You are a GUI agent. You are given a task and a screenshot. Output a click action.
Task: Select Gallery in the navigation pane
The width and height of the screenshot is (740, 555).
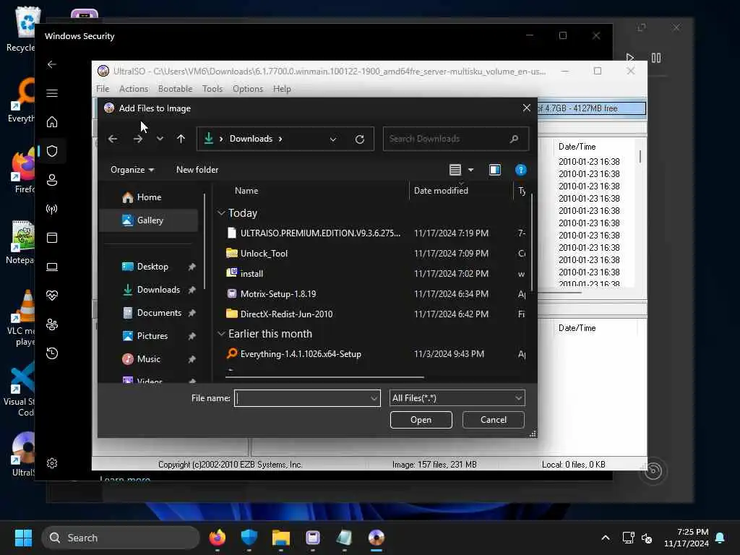click(149, 220)
